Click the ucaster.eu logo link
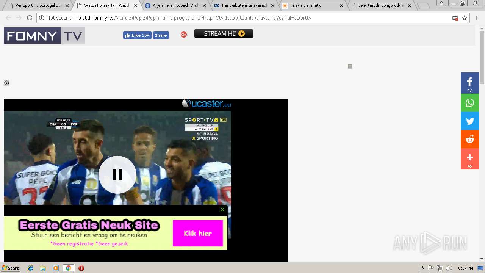This screenshot has width=485, height=273. [206, 104]
